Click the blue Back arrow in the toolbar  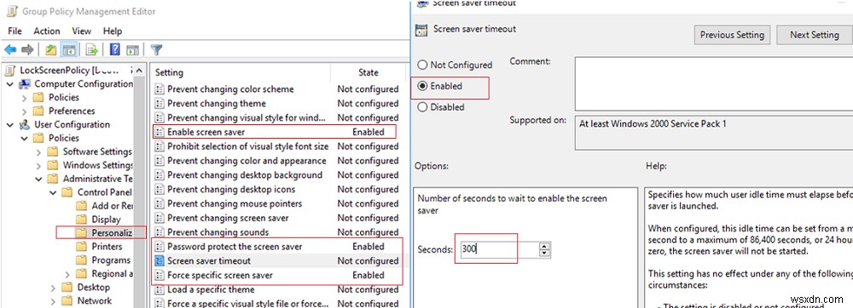click(9, 50)
